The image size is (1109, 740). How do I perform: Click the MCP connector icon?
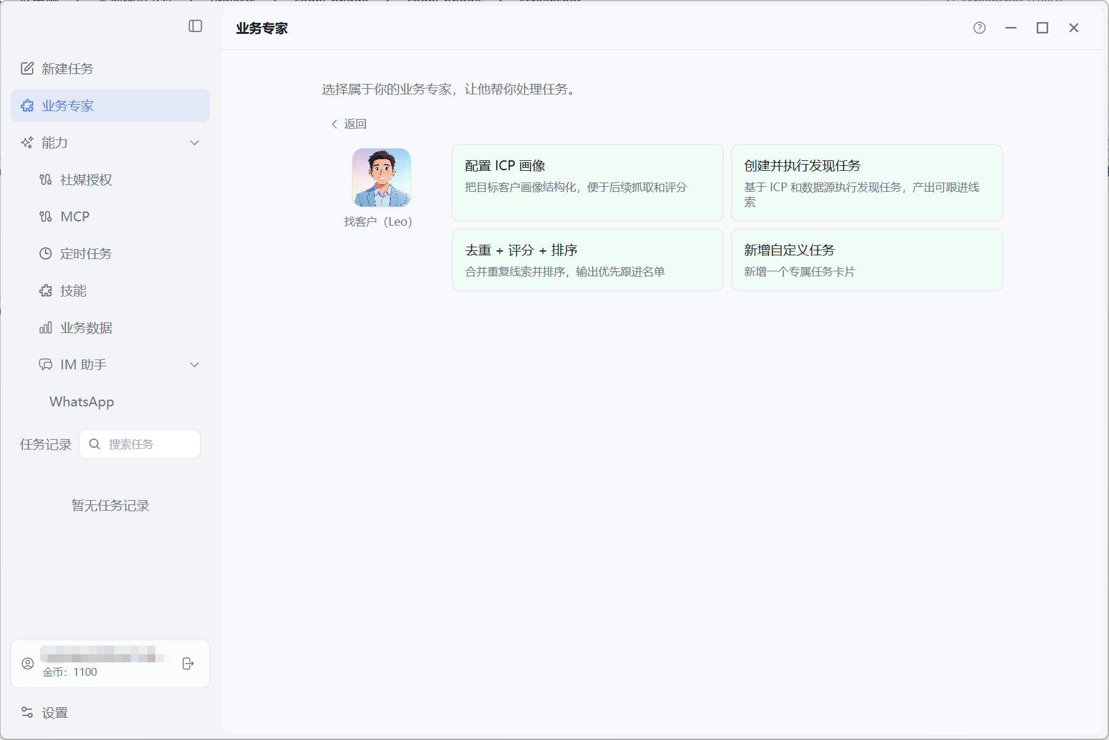coord(46,216)
